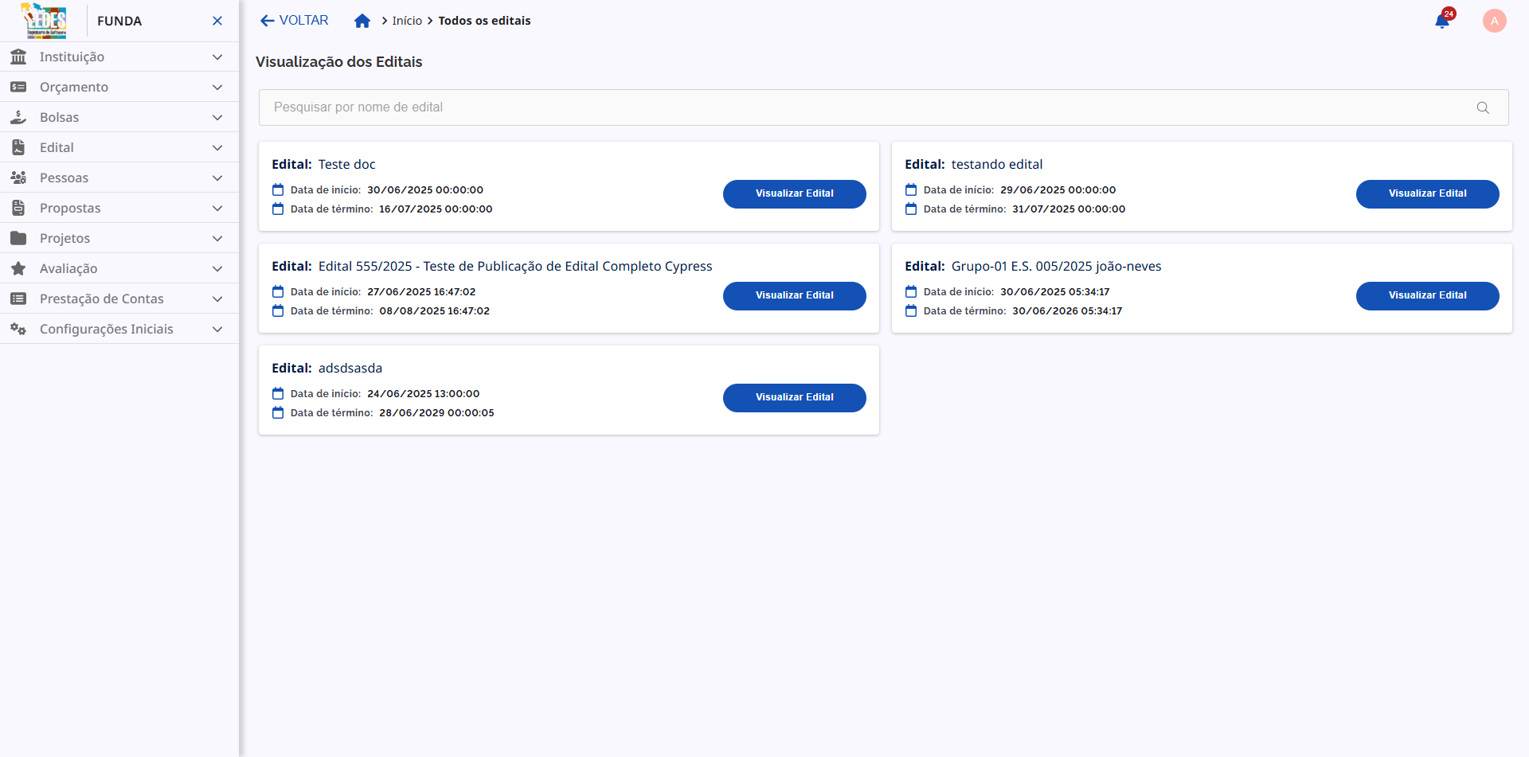Open the Início breadcrumb link
This screenshot has height=757, width=1529.
coord(407,21)
